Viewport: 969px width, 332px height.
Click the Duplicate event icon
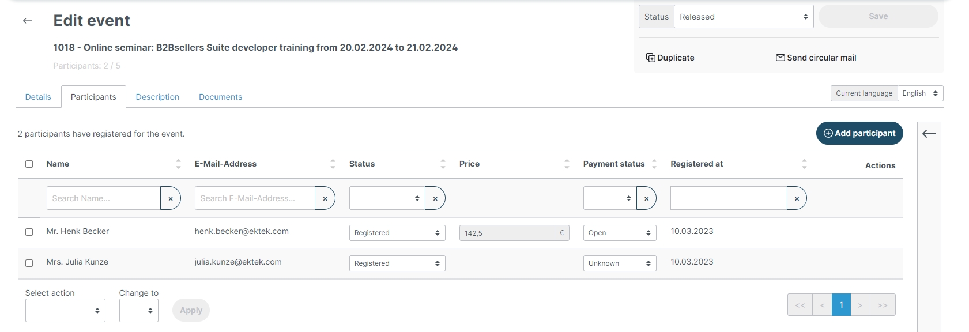click(650, 58)
